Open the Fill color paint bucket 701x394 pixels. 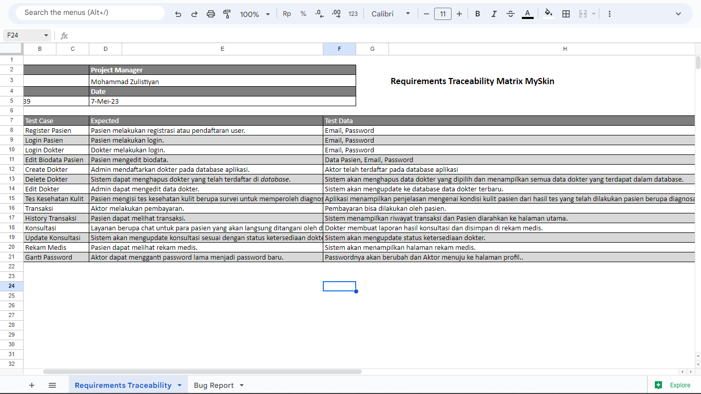pos(549,14)
